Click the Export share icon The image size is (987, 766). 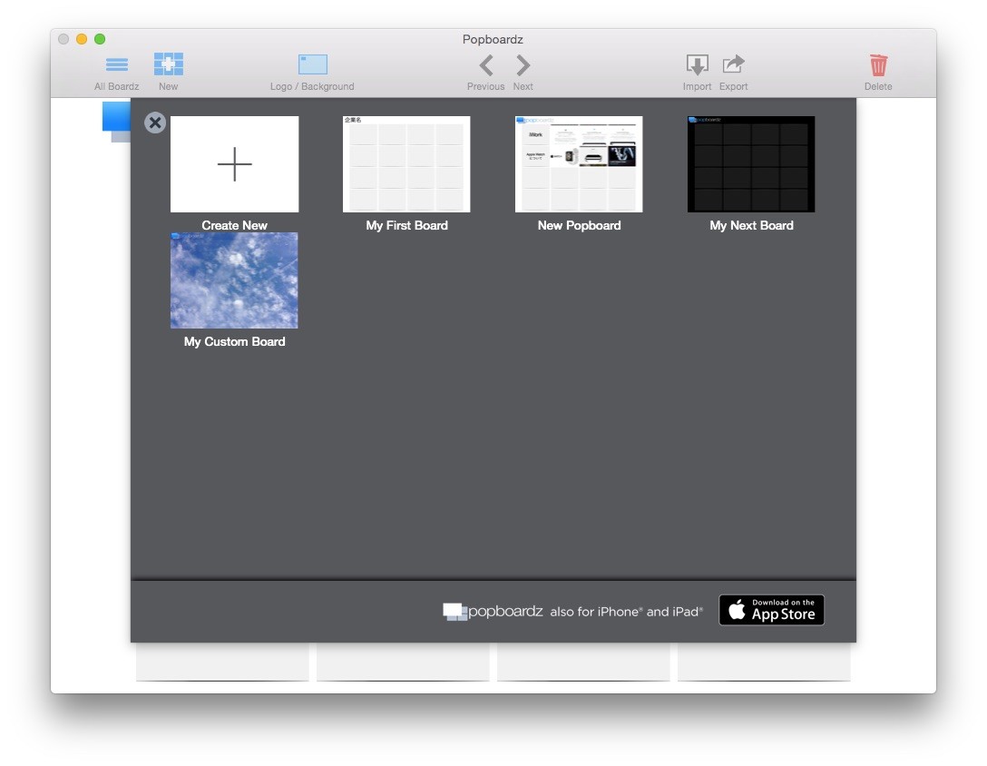tap(733, 64)
